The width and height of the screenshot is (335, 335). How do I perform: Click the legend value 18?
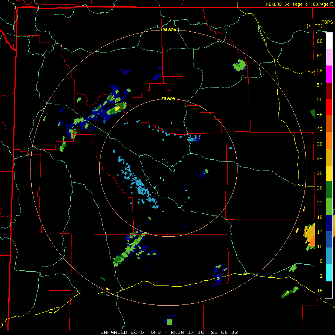click(x=320, y=217)
